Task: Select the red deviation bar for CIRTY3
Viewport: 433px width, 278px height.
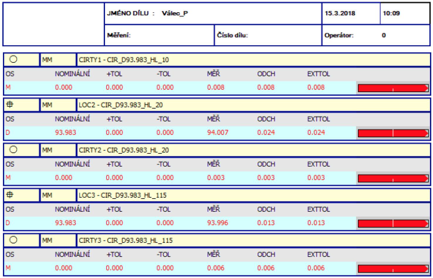Action: coord(393,269)
